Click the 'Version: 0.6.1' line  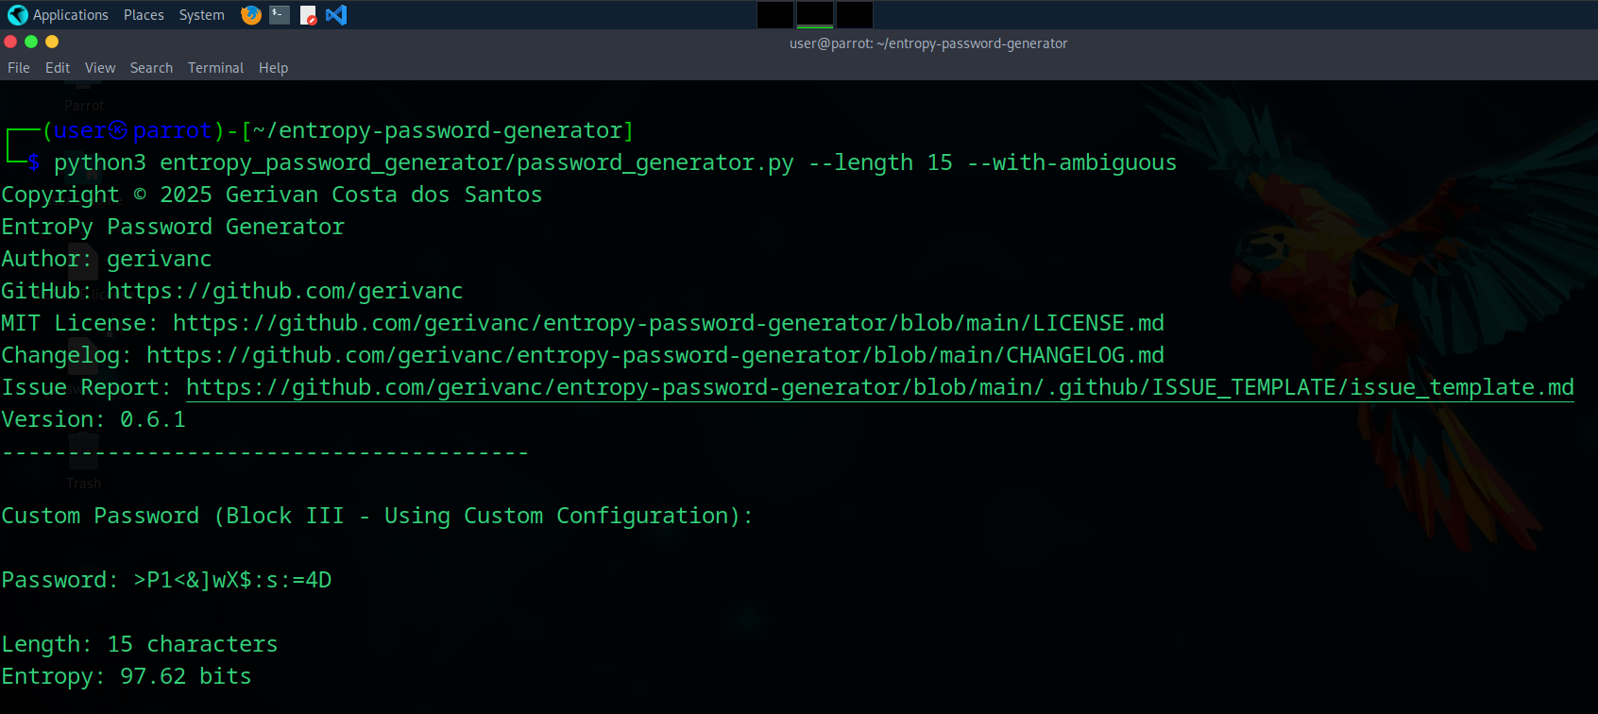tap(93, 419)
